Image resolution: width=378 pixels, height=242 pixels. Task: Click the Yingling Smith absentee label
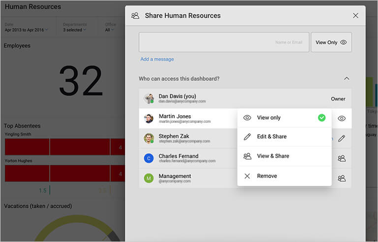18,134
